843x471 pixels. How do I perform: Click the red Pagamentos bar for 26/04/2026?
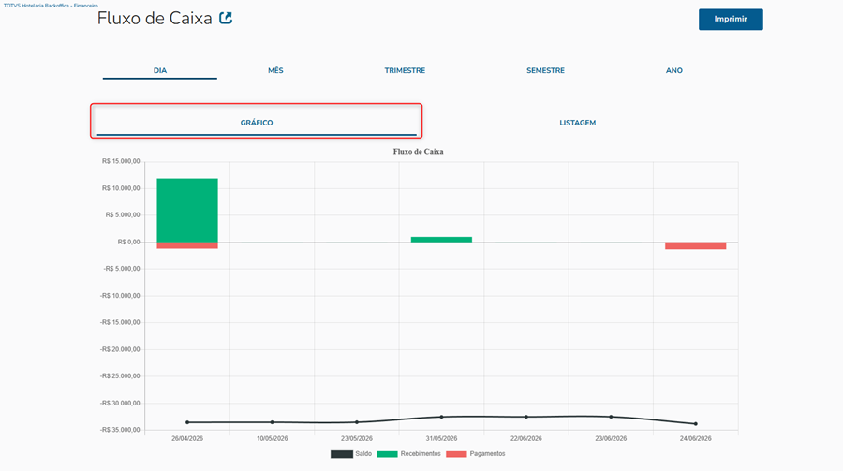[187, 245]
